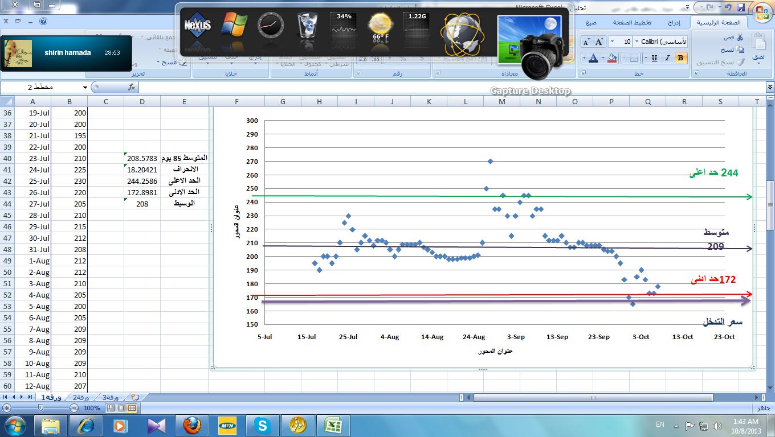Click the NeXuS dock icon
This screenshot has width=775, height=437.
pyautogui.click(x=198, y=26)
